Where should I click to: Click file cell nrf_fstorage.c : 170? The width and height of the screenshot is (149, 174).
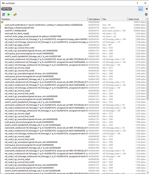coord(111,42)
